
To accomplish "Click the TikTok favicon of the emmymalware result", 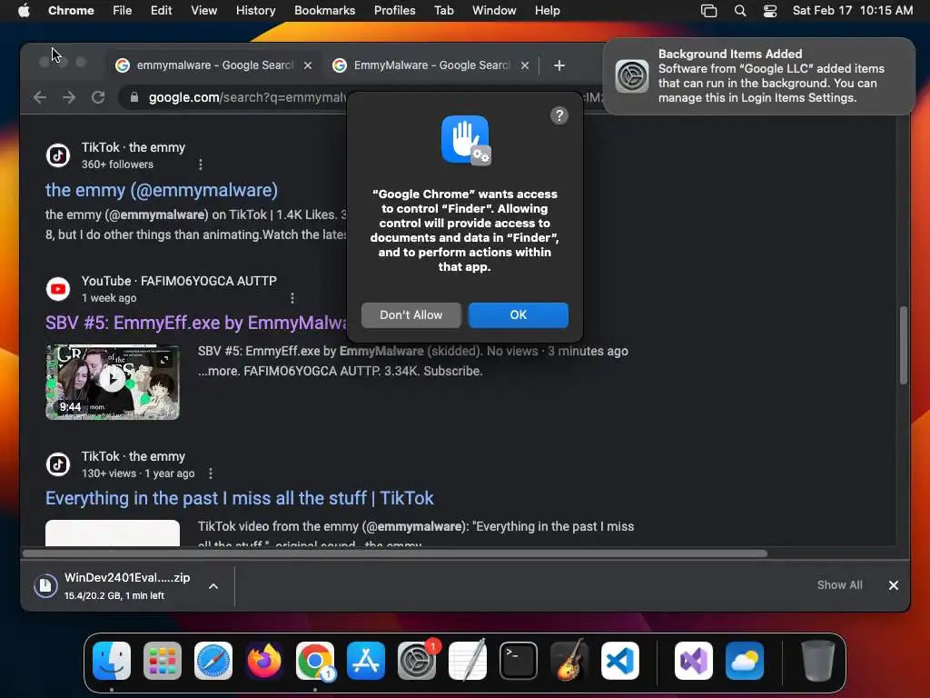I will [58, 155].
